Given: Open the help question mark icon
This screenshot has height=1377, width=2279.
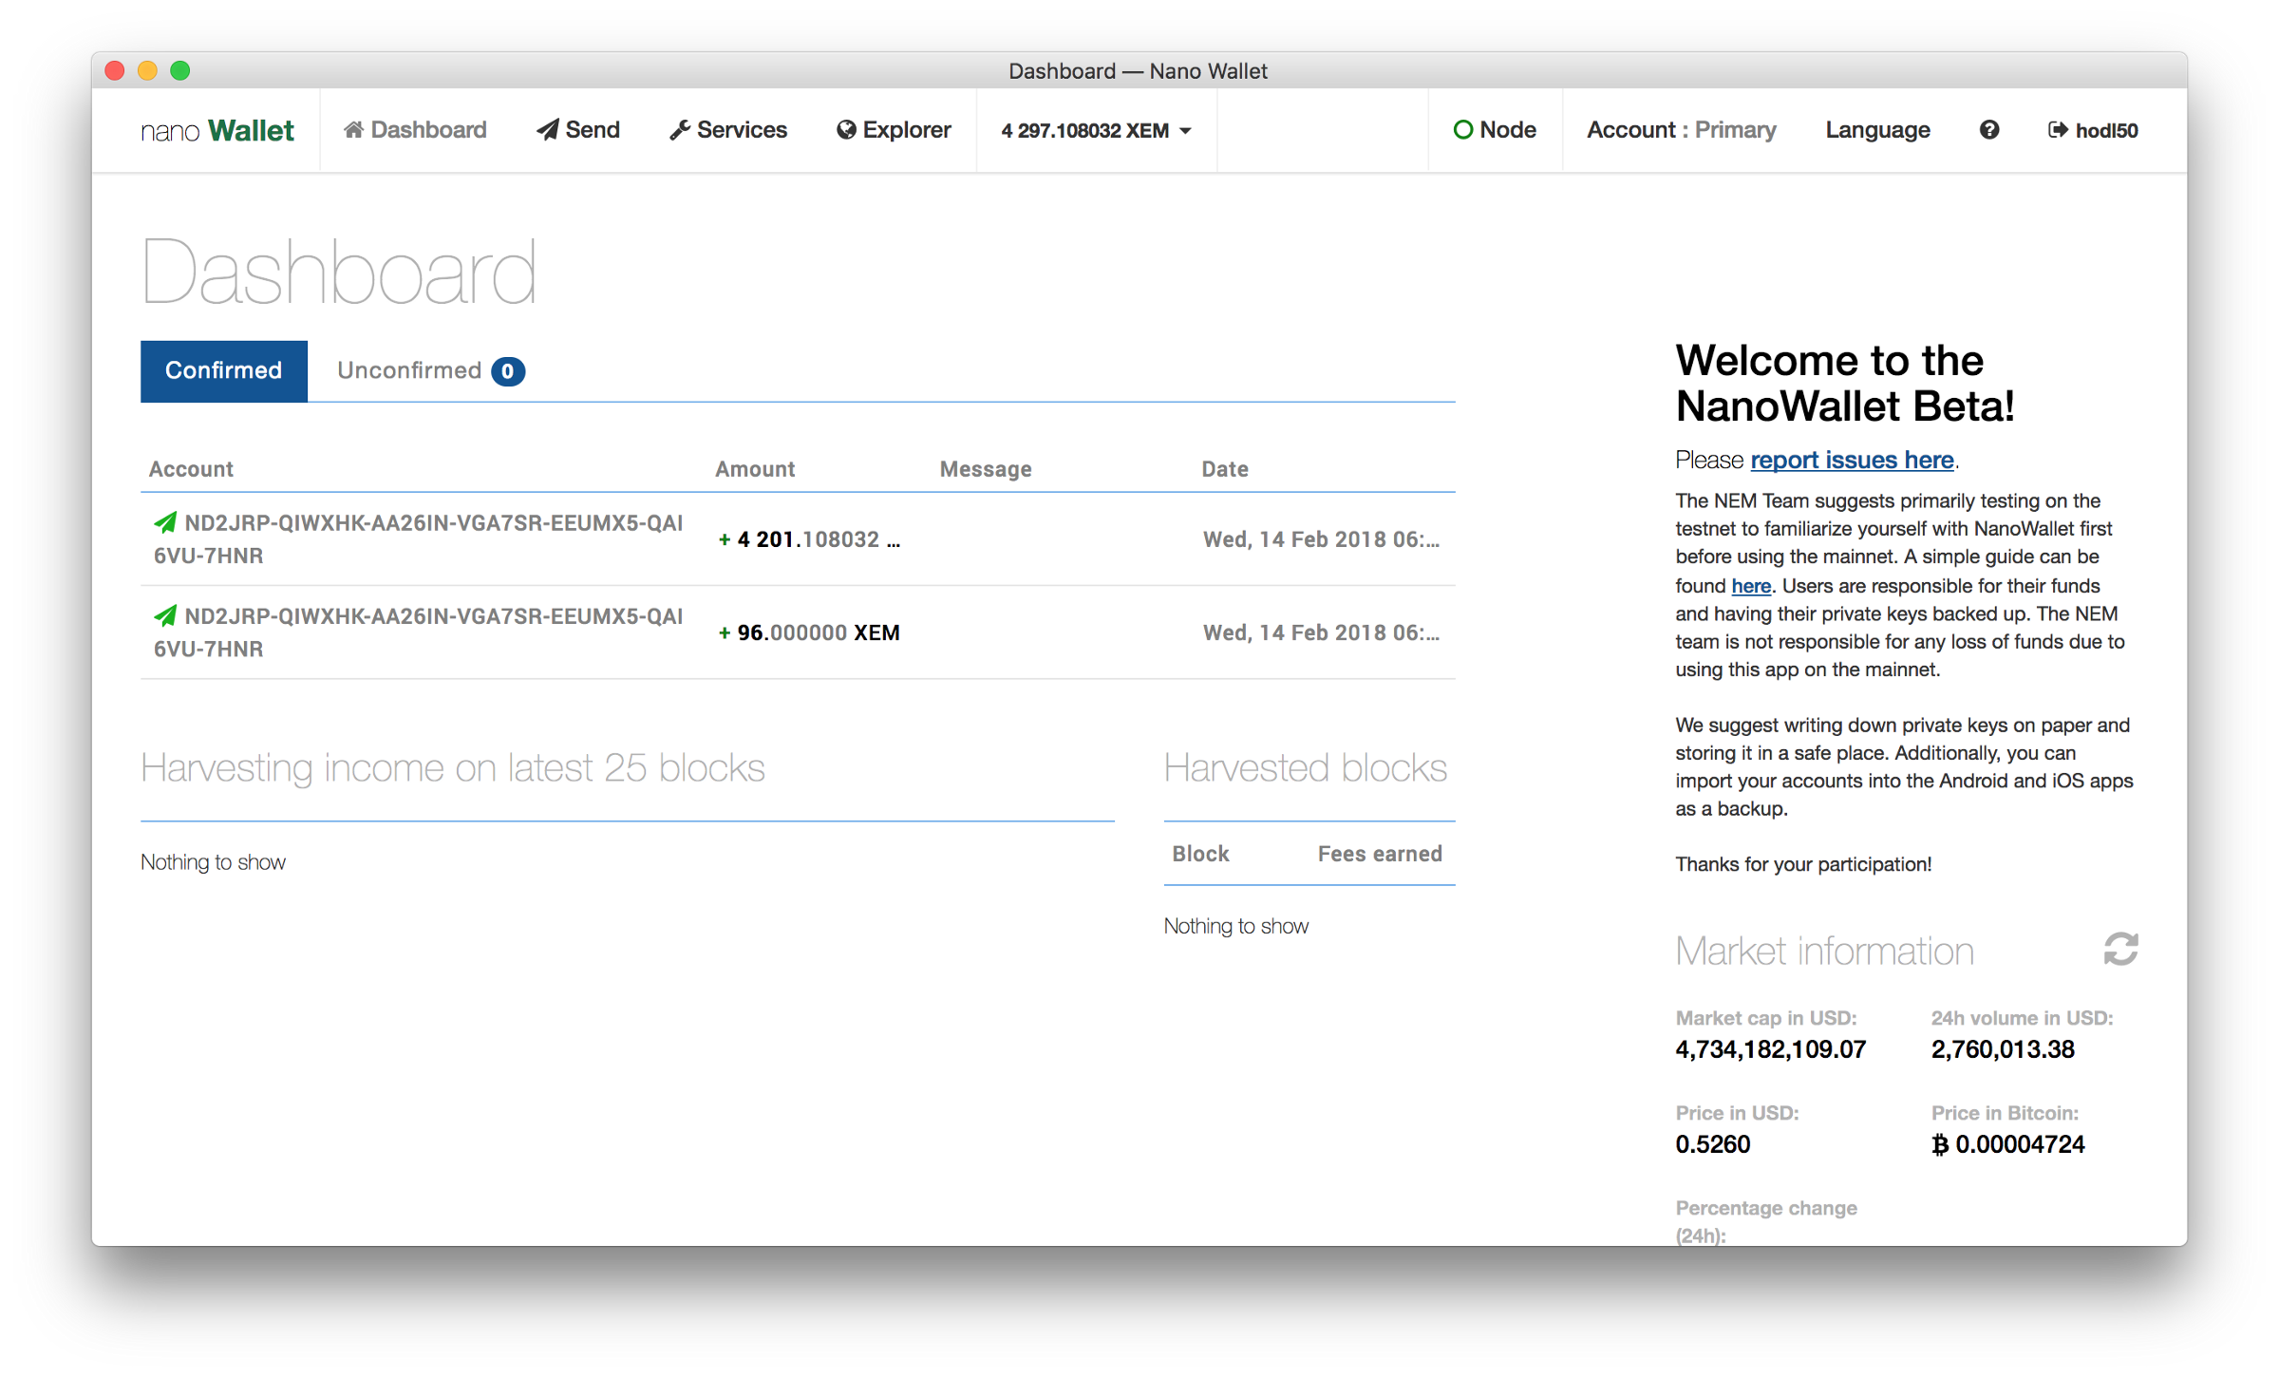Looking at the screenshot, I should pos(1989,130).
